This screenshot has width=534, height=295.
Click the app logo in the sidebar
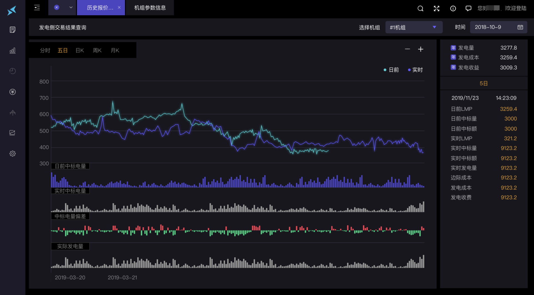point(12,11)
